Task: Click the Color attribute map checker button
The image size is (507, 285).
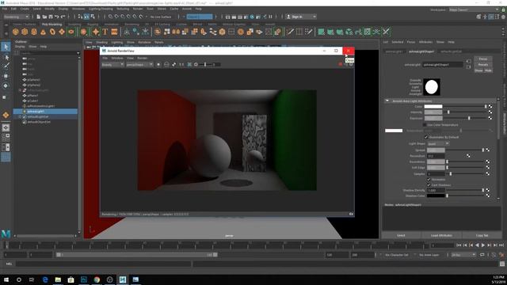Action: [x=490, y=106]
